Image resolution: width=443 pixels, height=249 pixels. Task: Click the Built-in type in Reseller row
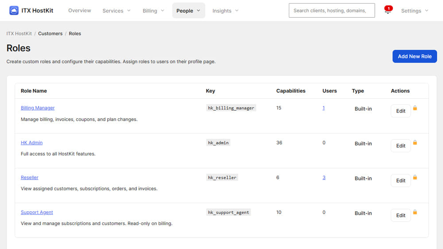pyautogui.click(x=363, y=179)
